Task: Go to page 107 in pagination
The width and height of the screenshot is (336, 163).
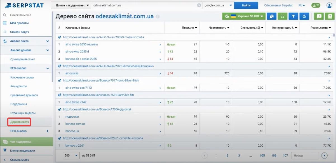Action: click(285, 155)
